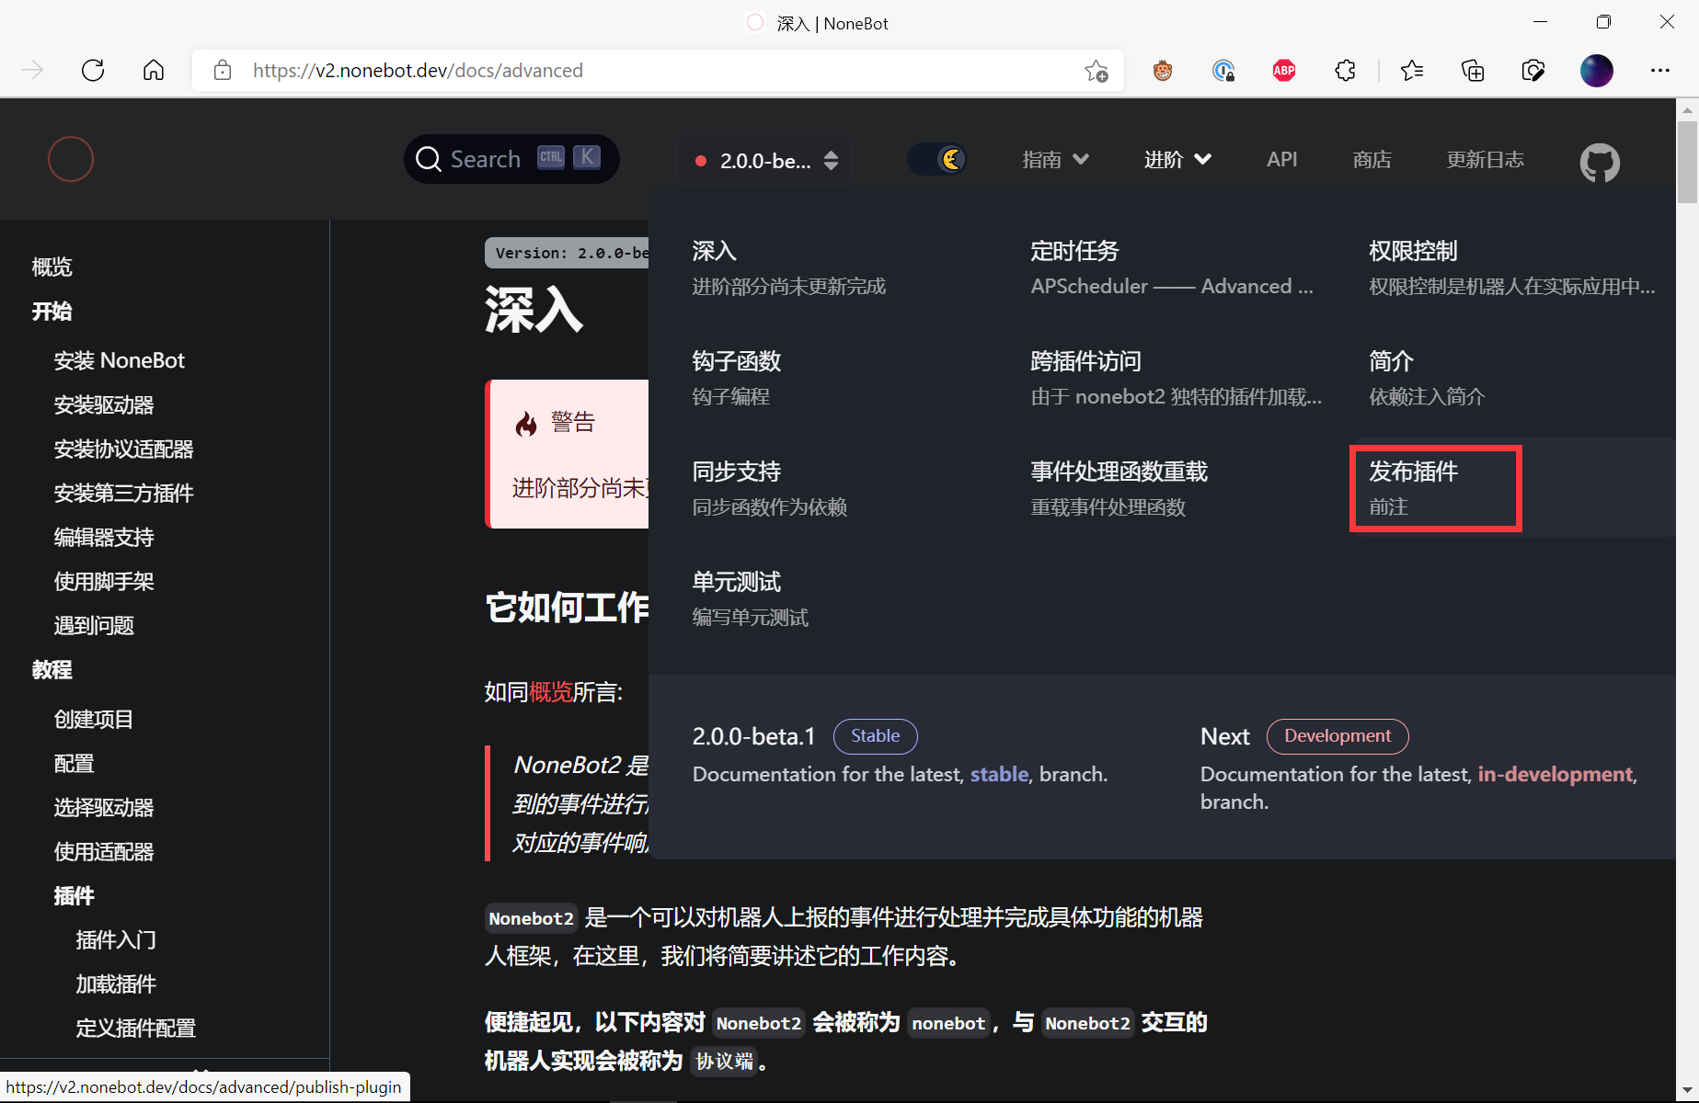
Task: Toggle the dark mode theme switch
Action: pyautogui.click(x=938, y=158)
